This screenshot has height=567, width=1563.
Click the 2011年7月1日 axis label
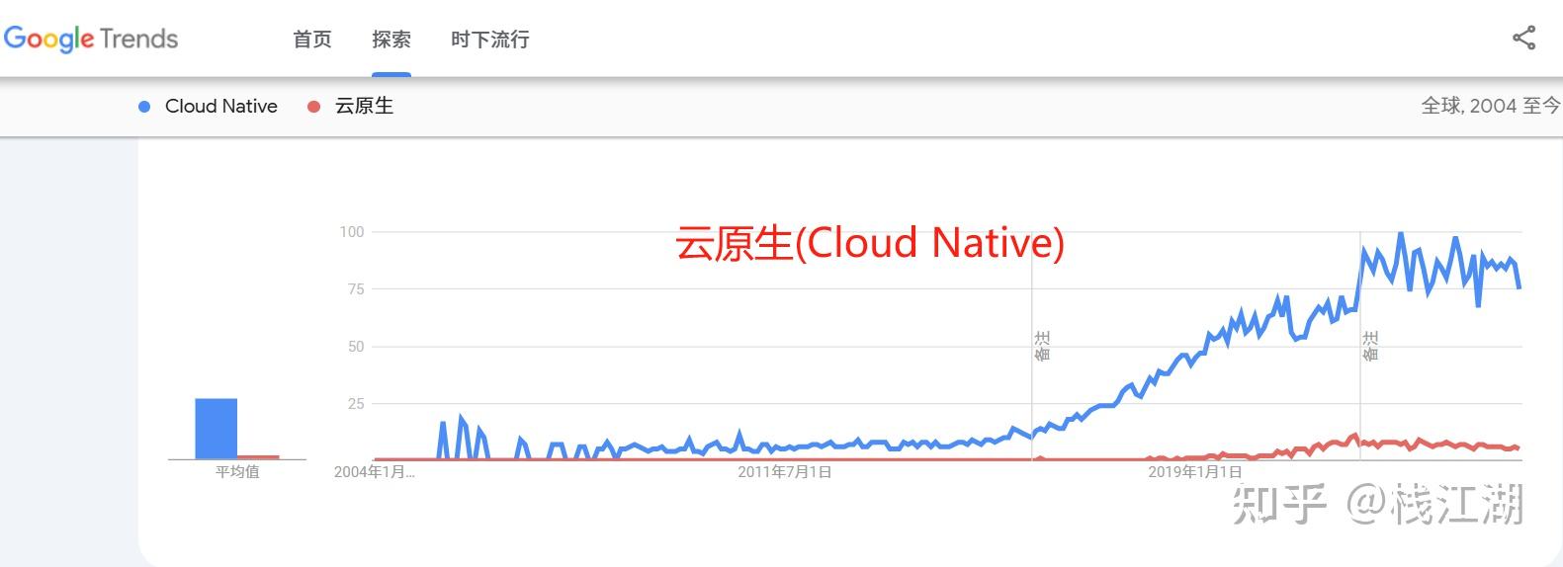coord(785,472)
